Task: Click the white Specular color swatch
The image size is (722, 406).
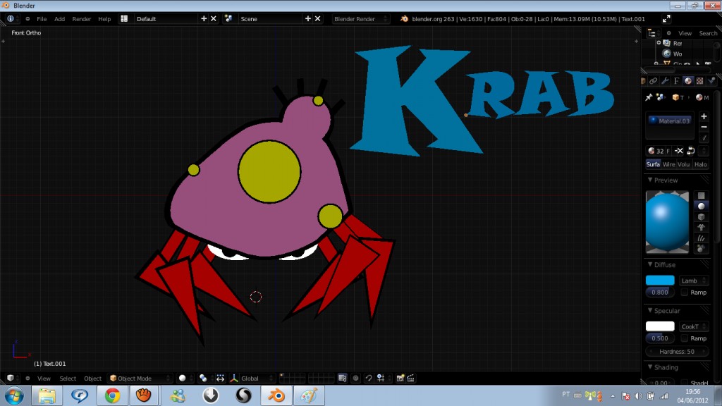Action: pyautogui.click(x=659, y=325)
